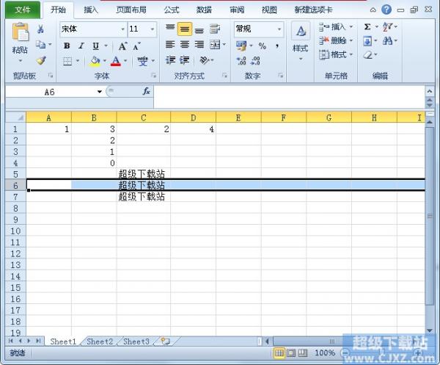
Task: Click Format (格式) cells button
Action: click(336, 54)
